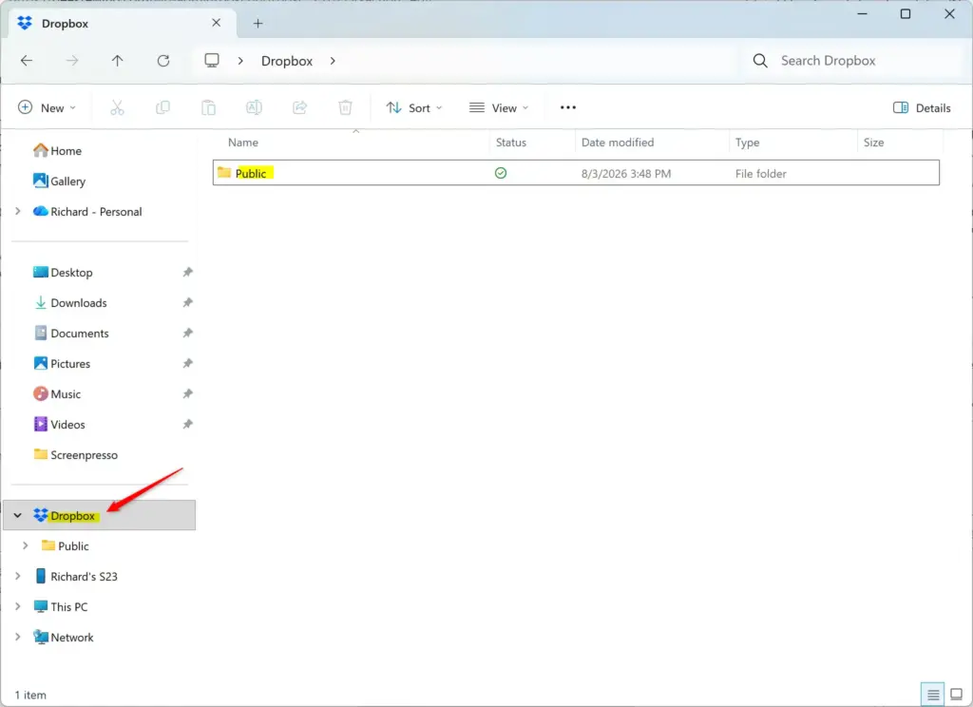Image resolution: width=973 pixels, height=707 pixels.
Task: Click the Back navigation arrow
Action: pyautogui.click(x=26, y=60)
